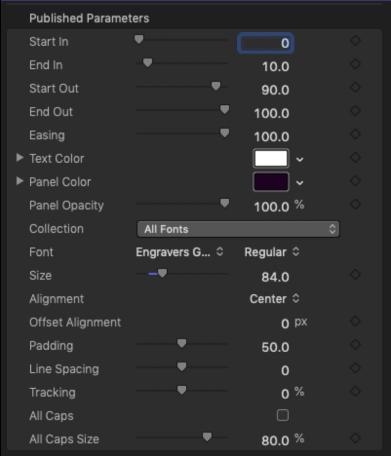Click the Panel Opacity keyframe diamond

click(355, 204)
